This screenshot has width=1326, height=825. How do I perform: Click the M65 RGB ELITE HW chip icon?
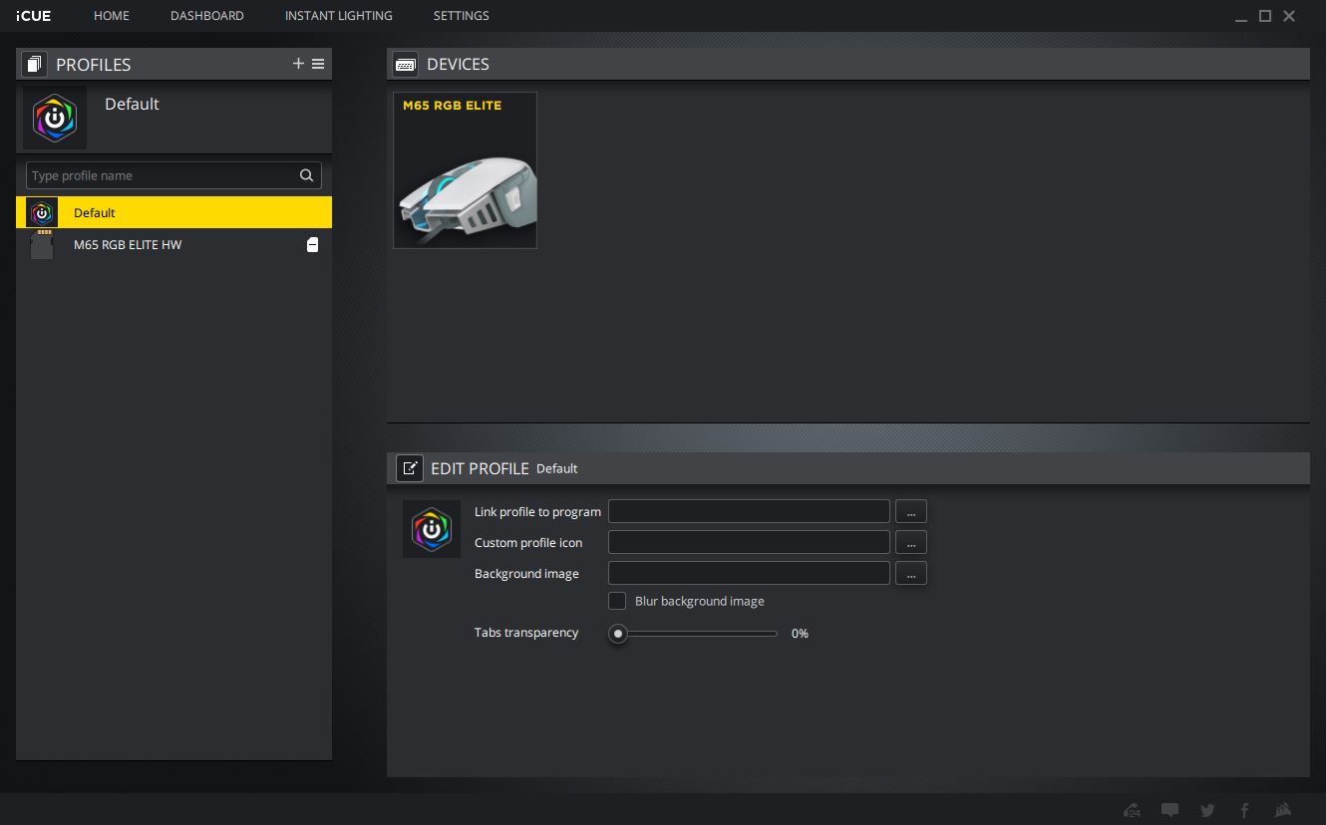(x=42, y=244)
